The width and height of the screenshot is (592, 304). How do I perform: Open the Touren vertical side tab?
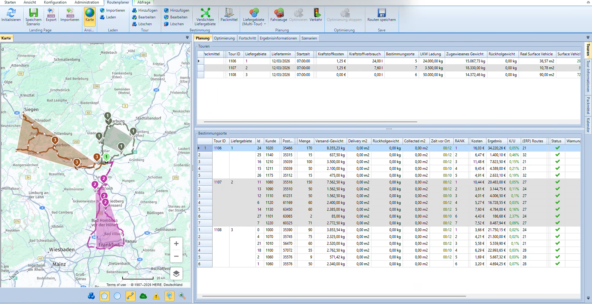point(588,50)
